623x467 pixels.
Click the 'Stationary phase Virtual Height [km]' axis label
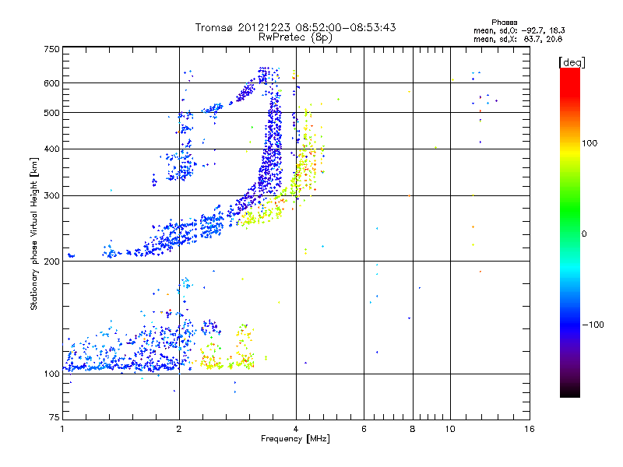(34, 233)
